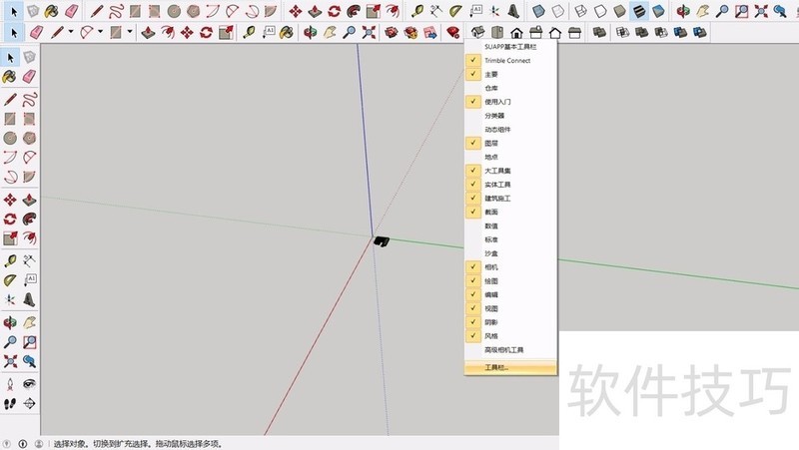Enable the SUAPP基本工具栏 entry

[x=506, y=47]
